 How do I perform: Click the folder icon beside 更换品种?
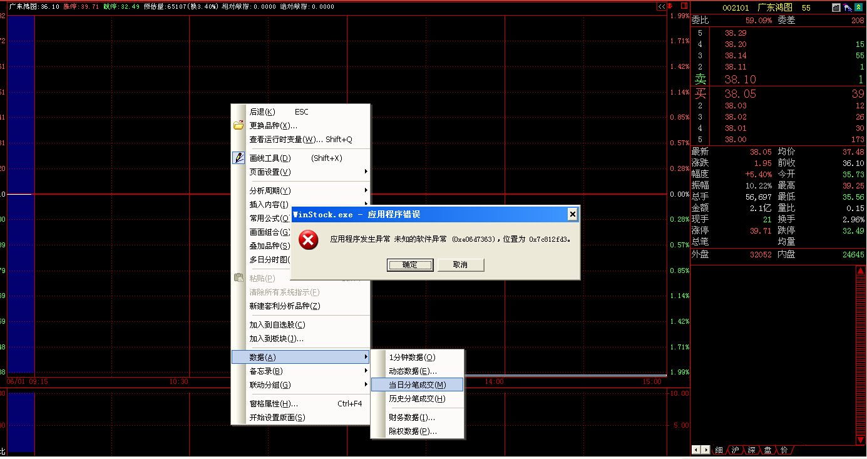pos(239,125)
